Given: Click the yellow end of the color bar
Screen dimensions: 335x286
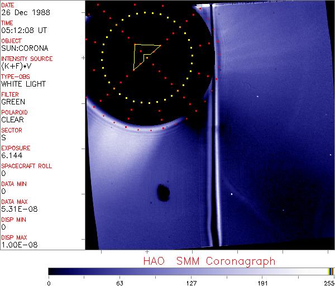Looking at the screenshot, I should 331,271.
